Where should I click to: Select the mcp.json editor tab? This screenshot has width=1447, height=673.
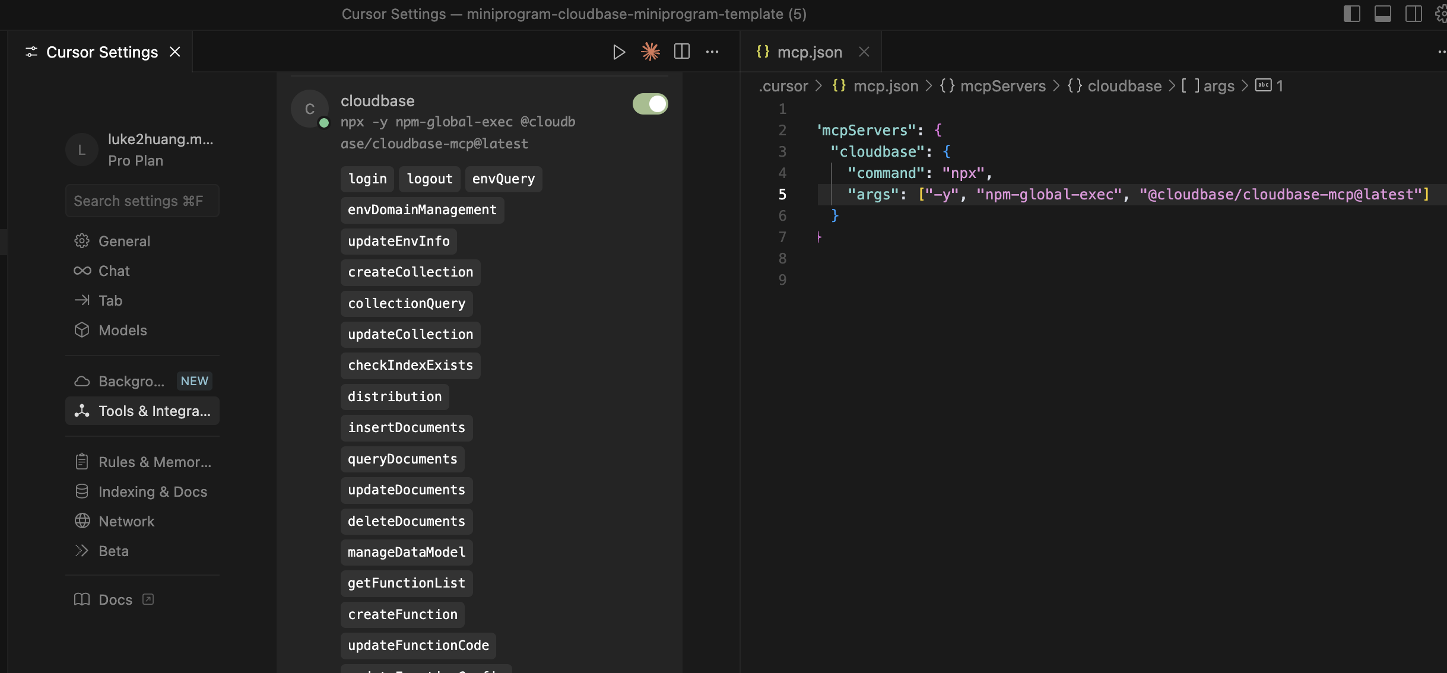tap(811, 52)
